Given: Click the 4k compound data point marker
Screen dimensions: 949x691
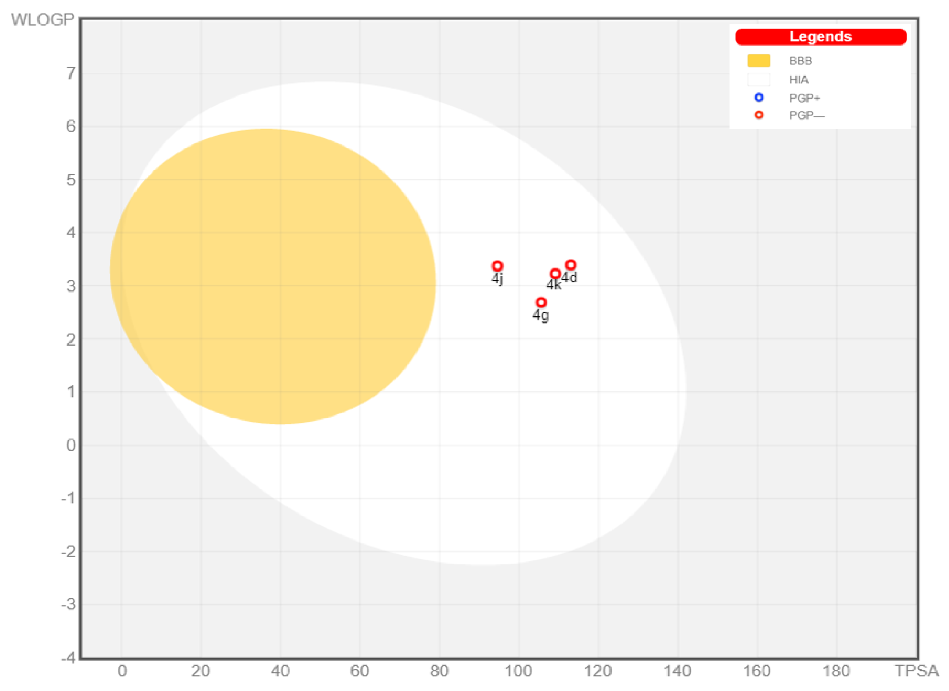Looking at the screenshot, I should pyautogui.click(x=555, y=274).
